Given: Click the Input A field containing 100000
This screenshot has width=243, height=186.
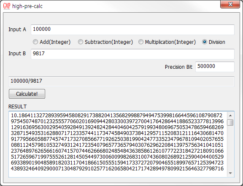Looking at the screenshot, I should click(132, 30).
